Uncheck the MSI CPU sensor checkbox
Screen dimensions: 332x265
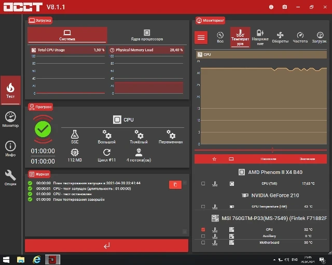203,229
